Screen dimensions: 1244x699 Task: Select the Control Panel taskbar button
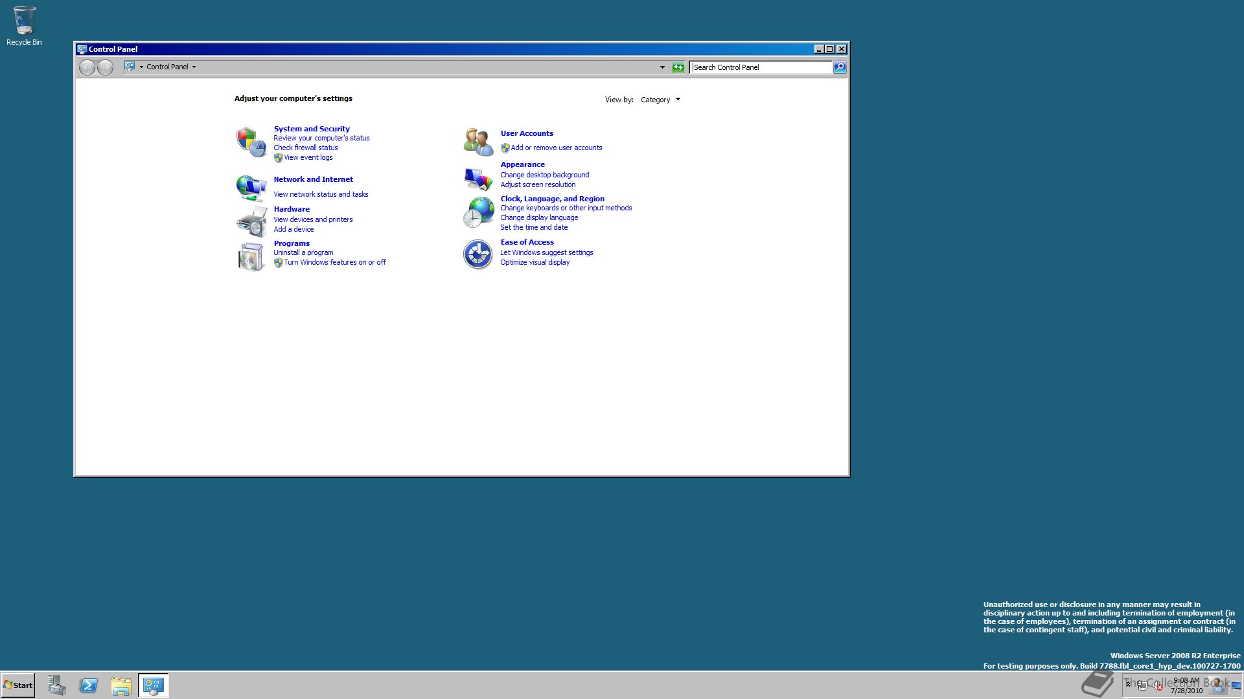tap(154, 685)
